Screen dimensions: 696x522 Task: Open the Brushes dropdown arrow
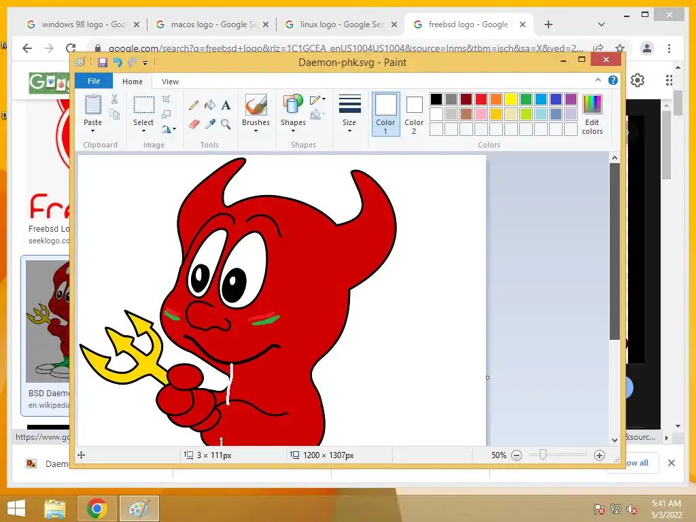tap(256, 131)
